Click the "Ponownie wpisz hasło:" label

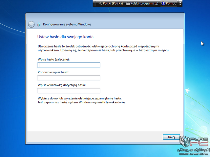pos(53,72)
